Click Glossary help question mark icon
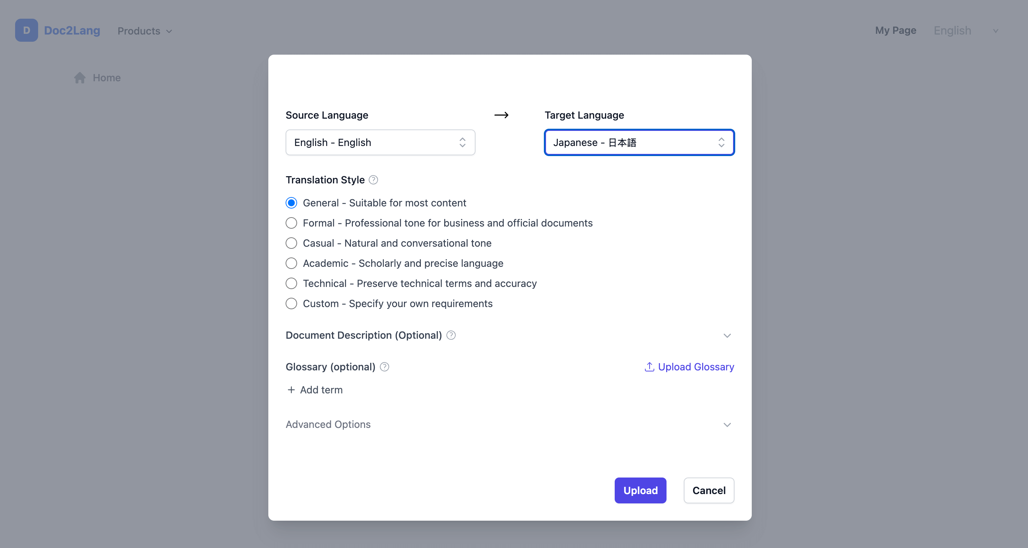1028x548 pixels. 384,367
